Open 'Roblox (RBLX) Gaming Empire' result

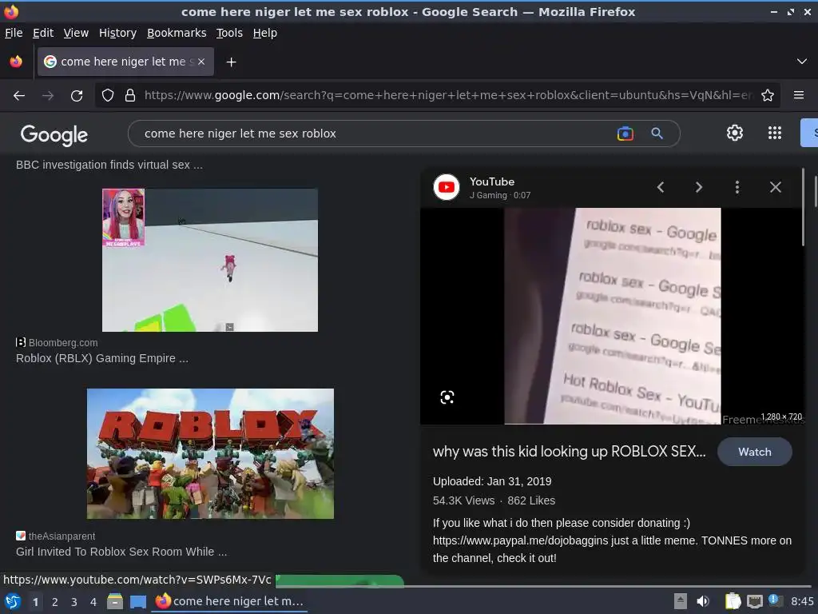[101, 358]
